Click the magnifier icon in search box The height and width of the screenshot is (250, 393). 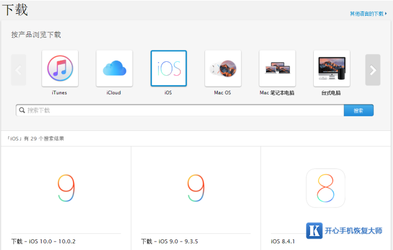coord(22,110)
